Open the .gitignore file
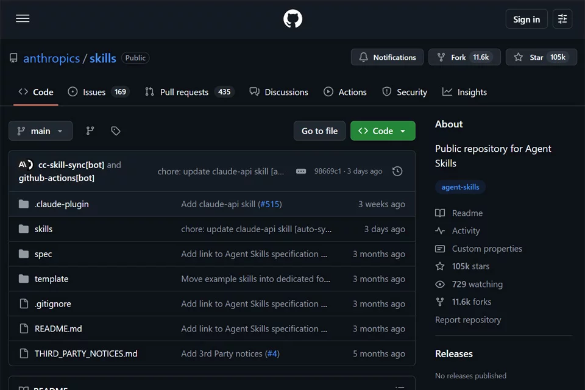Screen dimensions: 585x390 click(x=52, y=304)
